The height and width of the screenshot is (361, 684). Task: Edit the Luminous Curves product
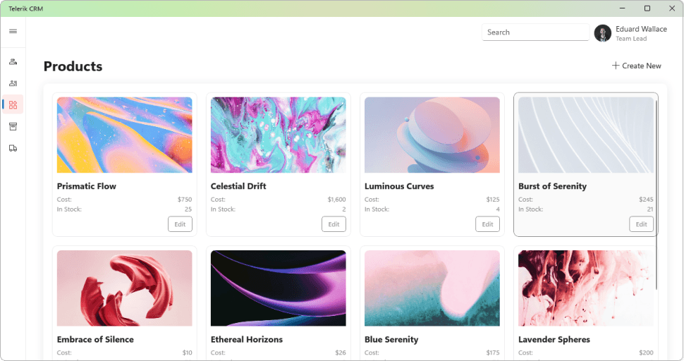pyautogui.click(x=488, y=224)
